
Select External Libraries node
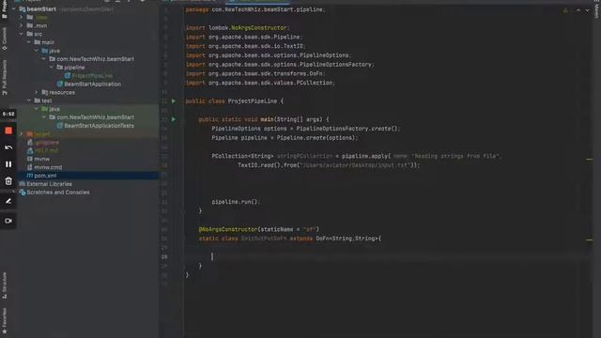coord(49,184)
